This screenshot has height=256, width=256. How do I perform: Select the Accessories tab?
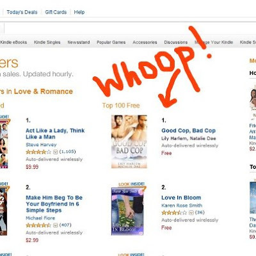point(145,42)
